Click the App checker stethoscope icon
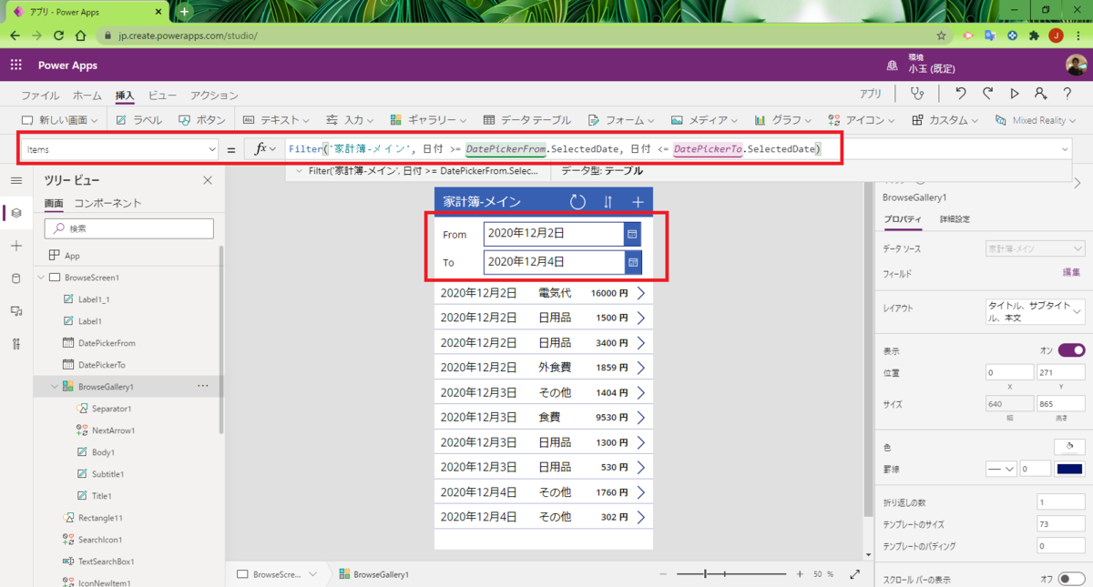 tap(917, 94)
